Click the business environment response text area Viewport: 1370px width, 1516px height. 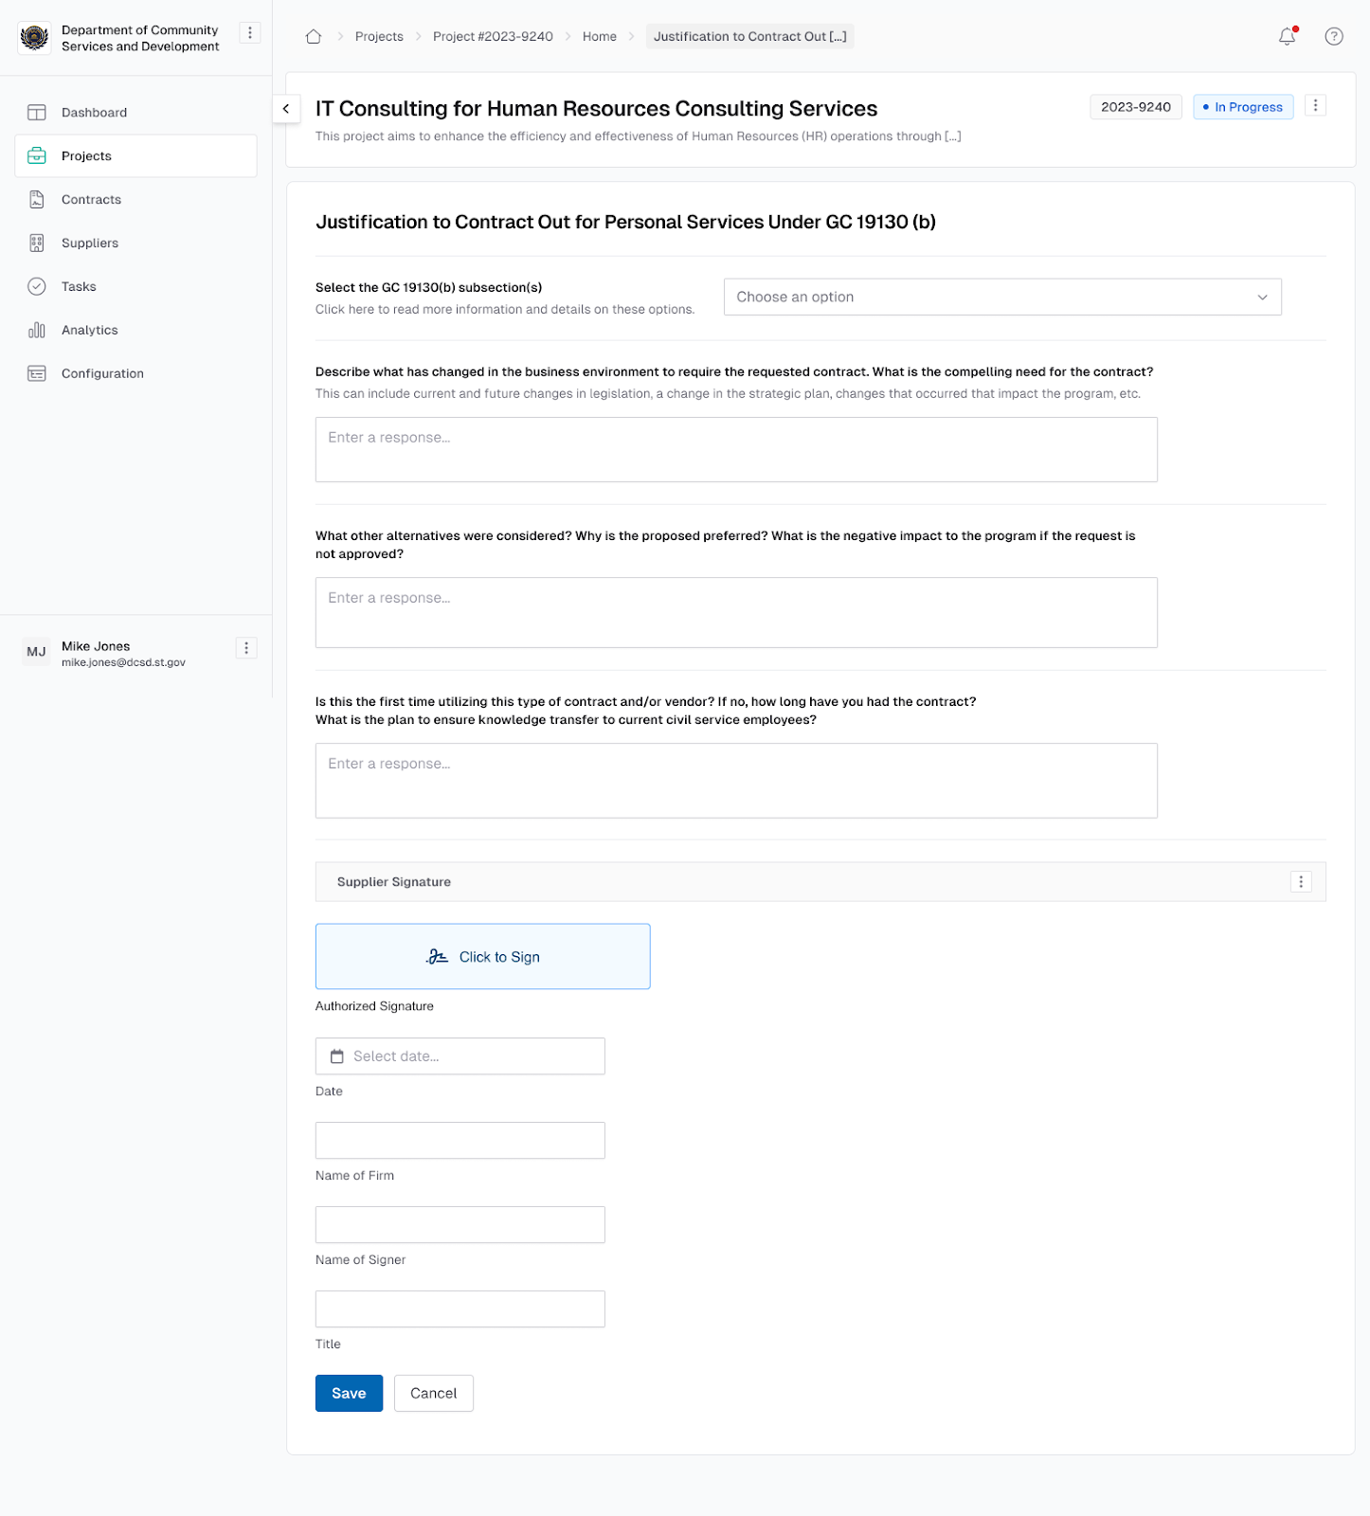[736, 450]
